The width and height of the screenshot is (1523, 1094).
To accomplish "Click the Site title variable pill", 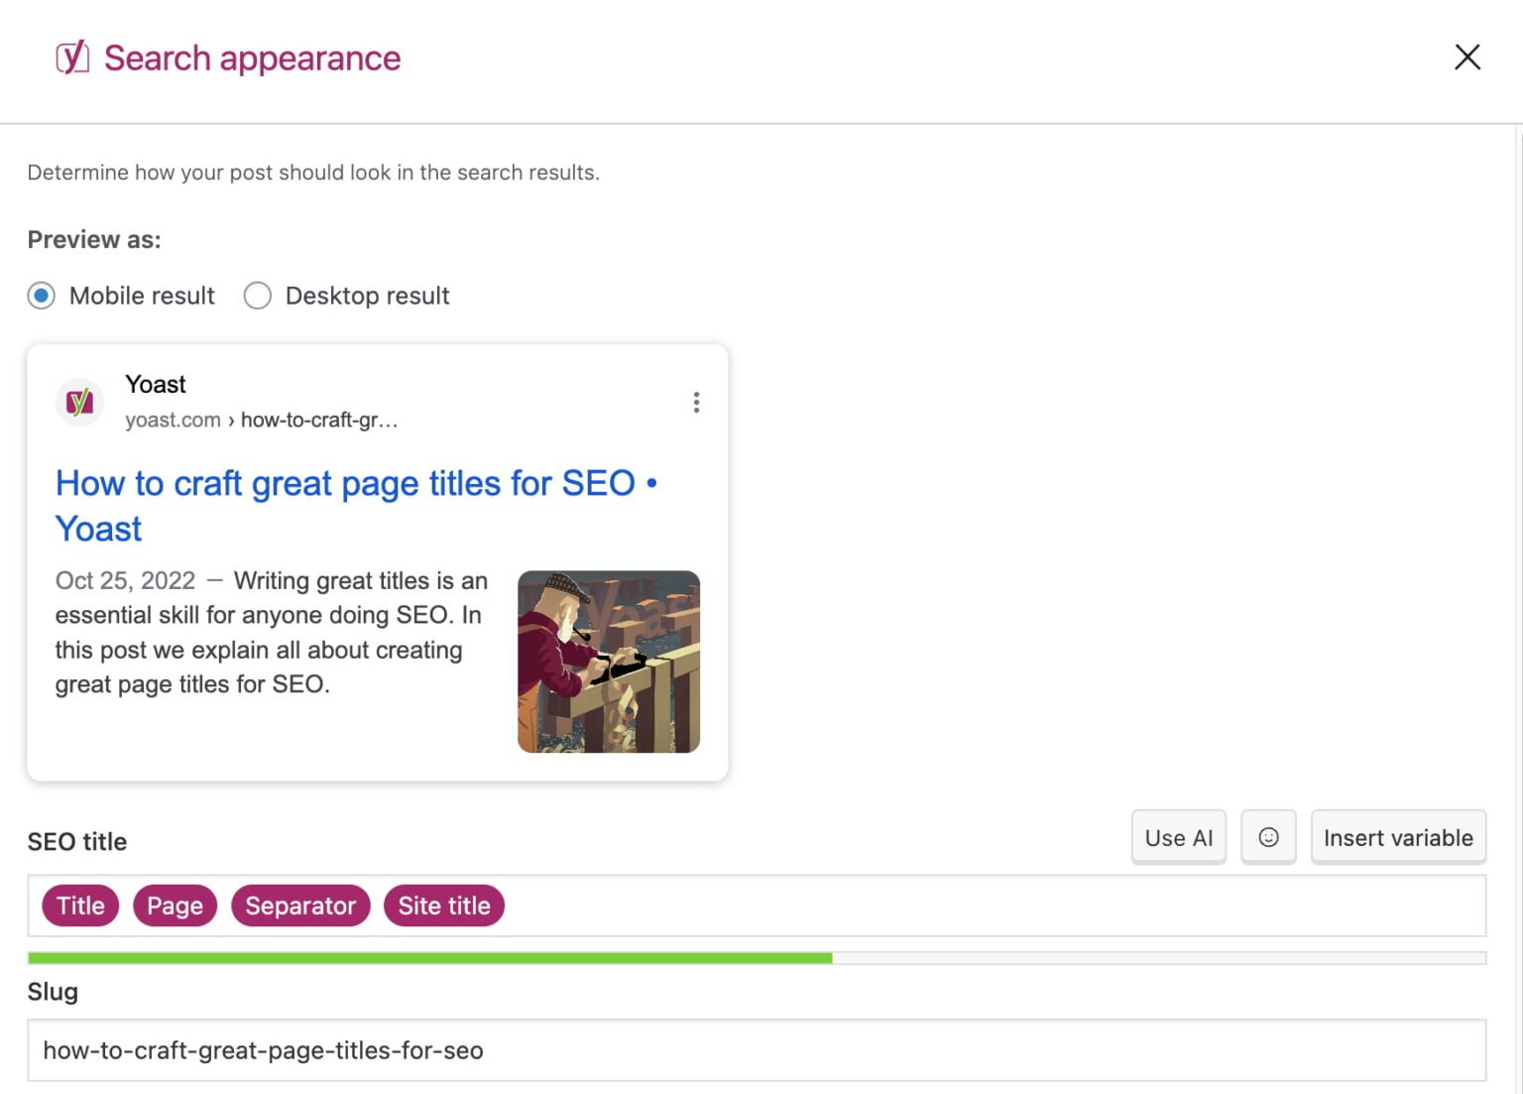I will click(x=443, y=905).
